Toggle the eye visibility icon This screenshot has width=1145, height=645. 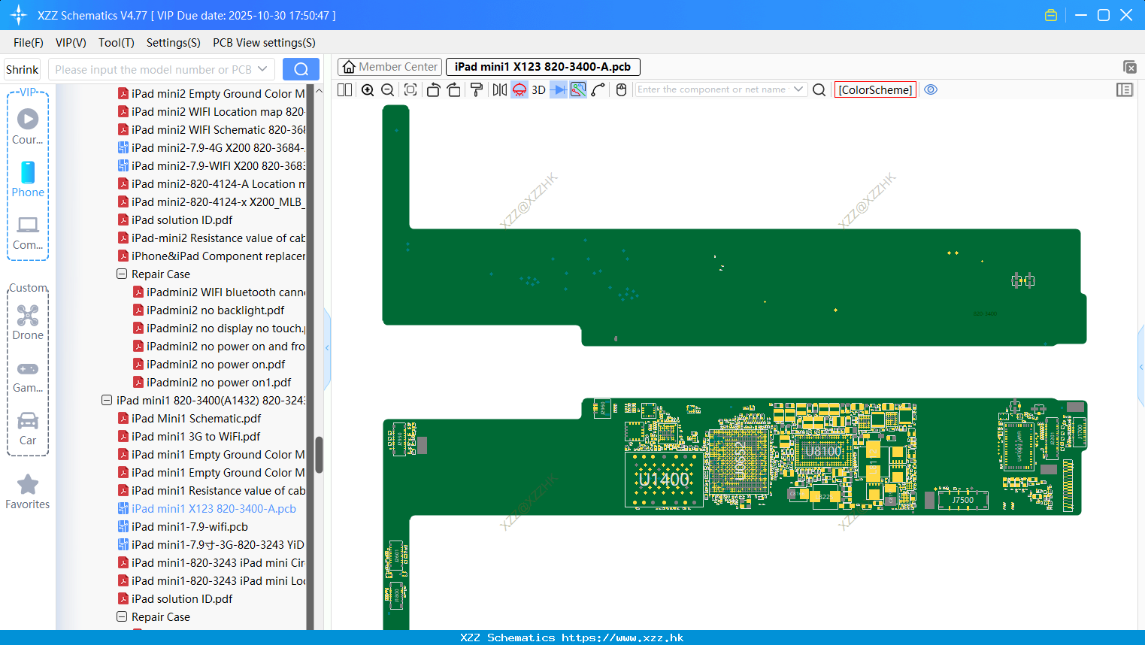point(931,89)
